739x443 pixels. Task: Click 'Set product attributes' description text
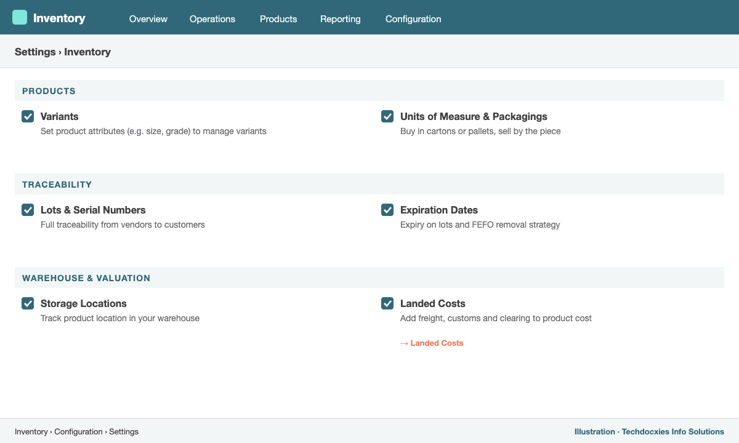(x=153, y=131)
